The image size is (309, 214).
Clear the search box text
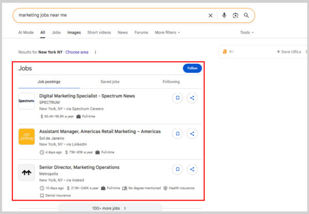click(210, 15)
